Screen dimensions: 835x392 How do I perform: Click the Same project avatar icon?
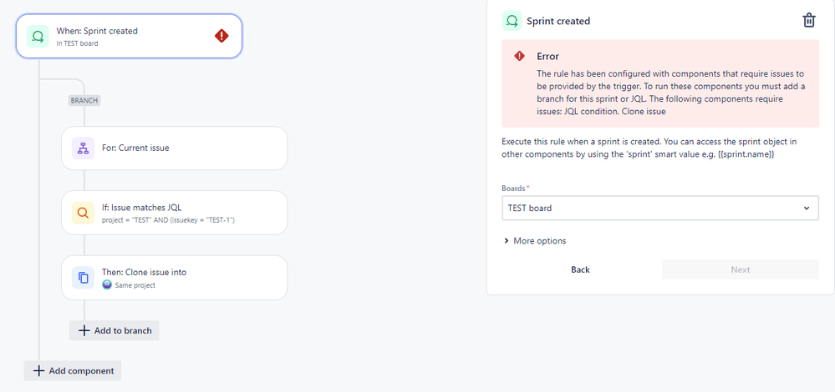107,284
